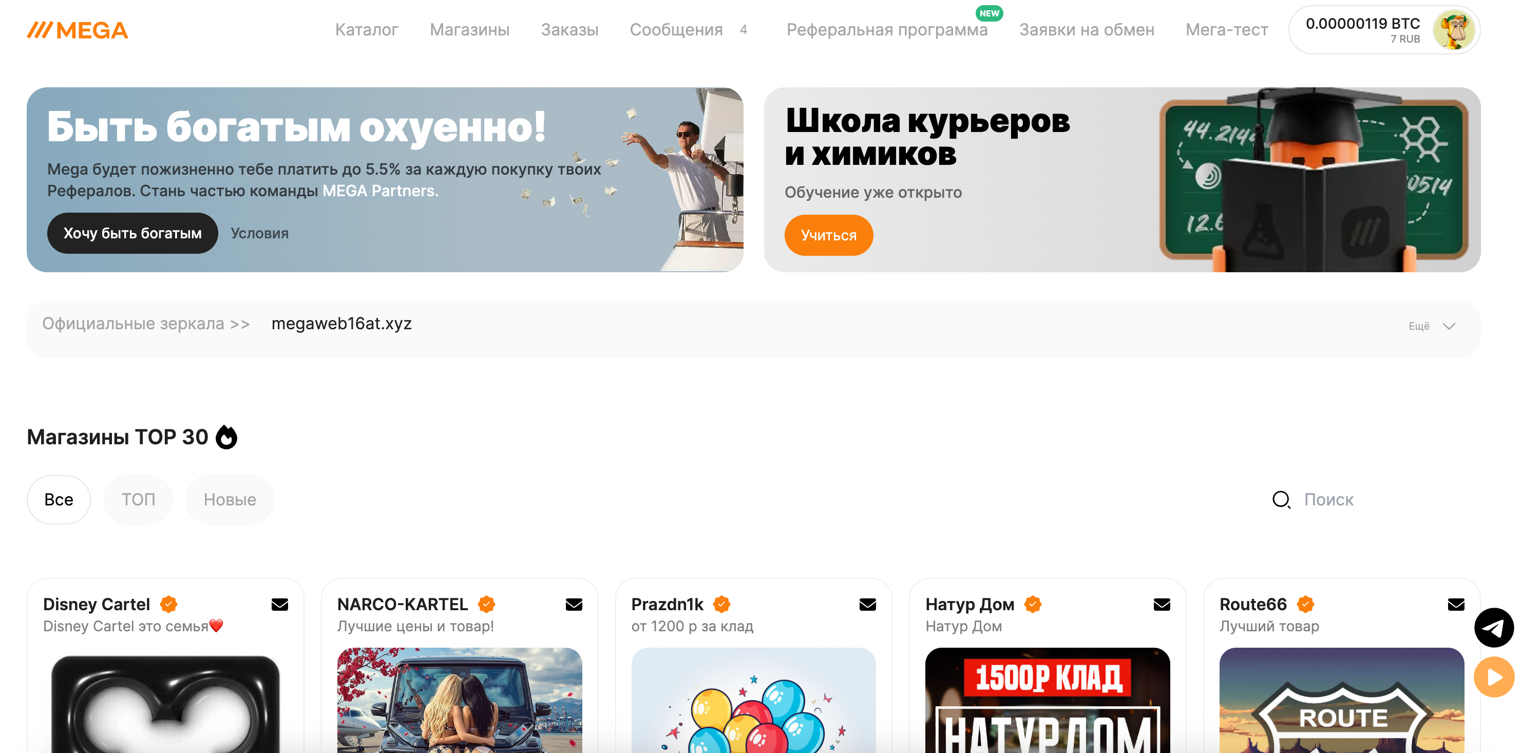Click the orange play button on the right edge

pos(1494,677)
